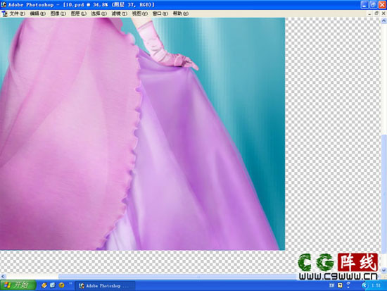
Task: Click the first quick launch icon next to Start
Action: click(x=44, y=285)
